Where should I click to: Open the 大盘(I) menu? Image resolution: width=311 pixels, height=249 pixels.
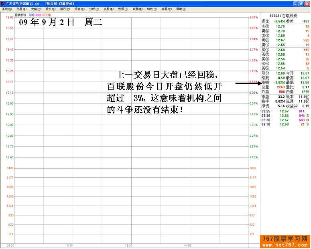click(36, 9)
